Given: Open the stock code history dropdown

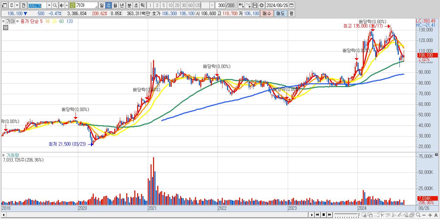Looking at the screenshot, I should click(49, 5).
